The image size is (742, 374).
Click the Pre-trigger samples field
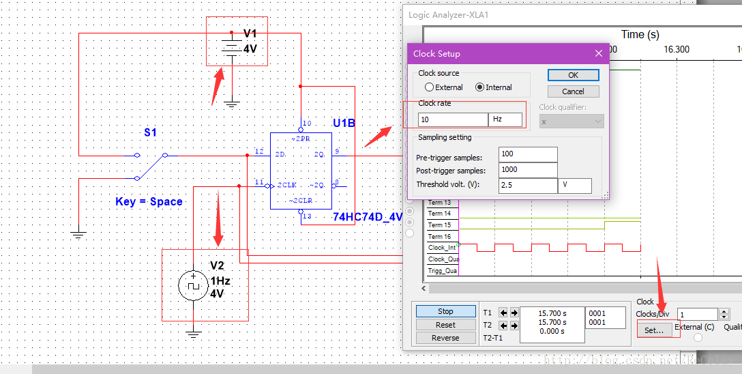tap(528, 154)
